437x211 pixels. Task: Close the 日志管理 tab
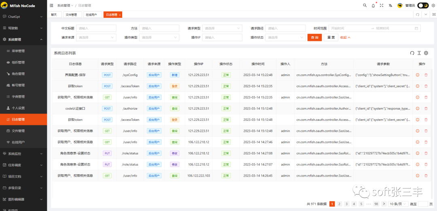120,15
